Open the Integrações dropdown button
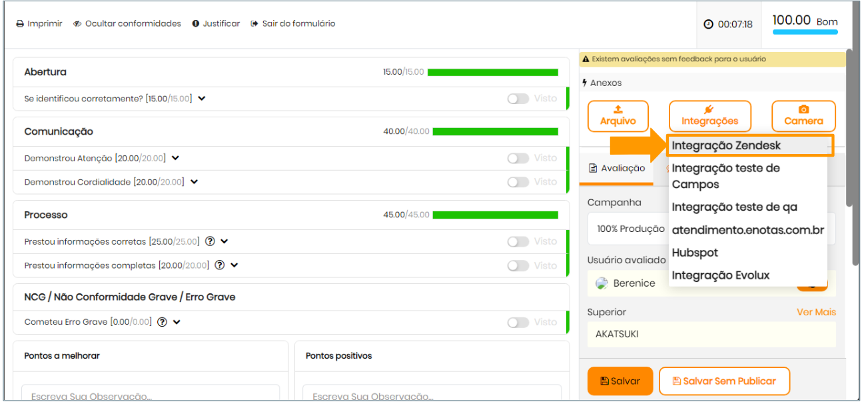The image size is (864, 404). click(709, 116)
